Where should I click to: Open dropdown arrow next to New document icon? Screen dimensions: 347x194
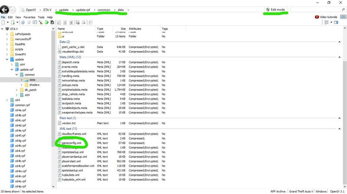coord(7,23)
